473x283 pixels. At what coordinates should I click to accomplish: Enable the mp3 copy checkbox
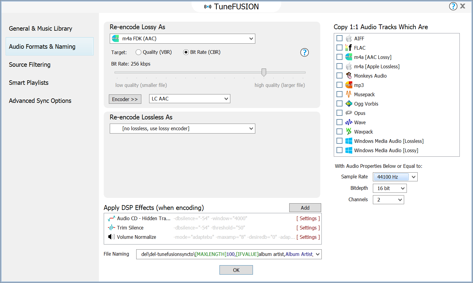pyautogui.click(x=339, y=85)
